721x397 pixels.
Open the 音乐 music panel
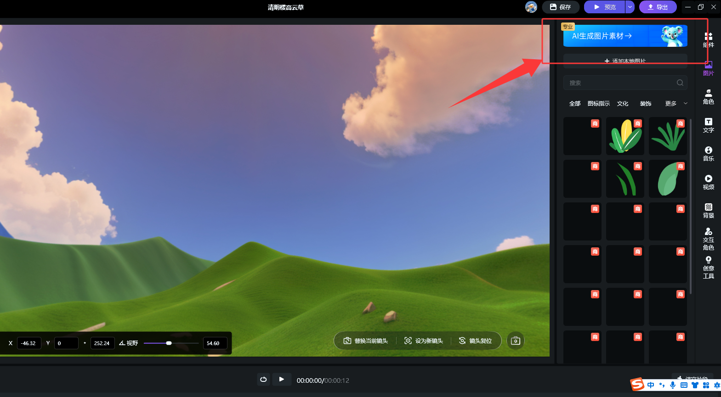708,154
